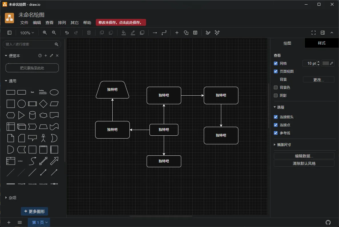Adjust grid size with the stepper arrows

pyautogui.click(x=318, y=63)
